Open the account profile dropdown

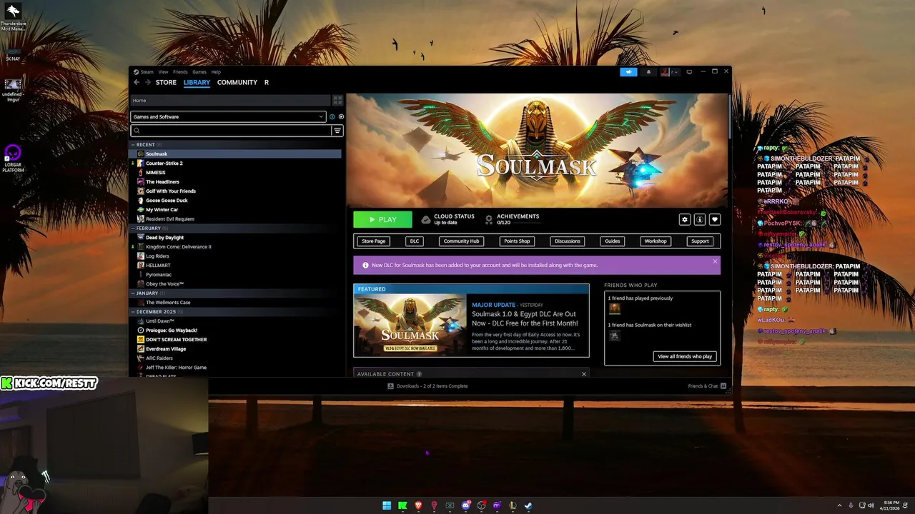[x=669, y=71]
